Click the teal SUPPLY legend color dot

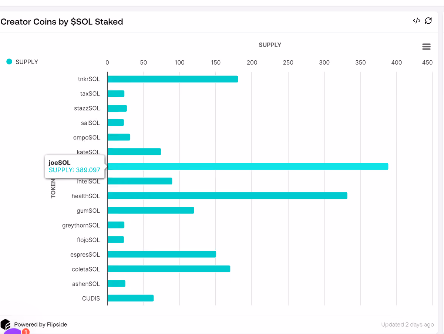[10, 62]
